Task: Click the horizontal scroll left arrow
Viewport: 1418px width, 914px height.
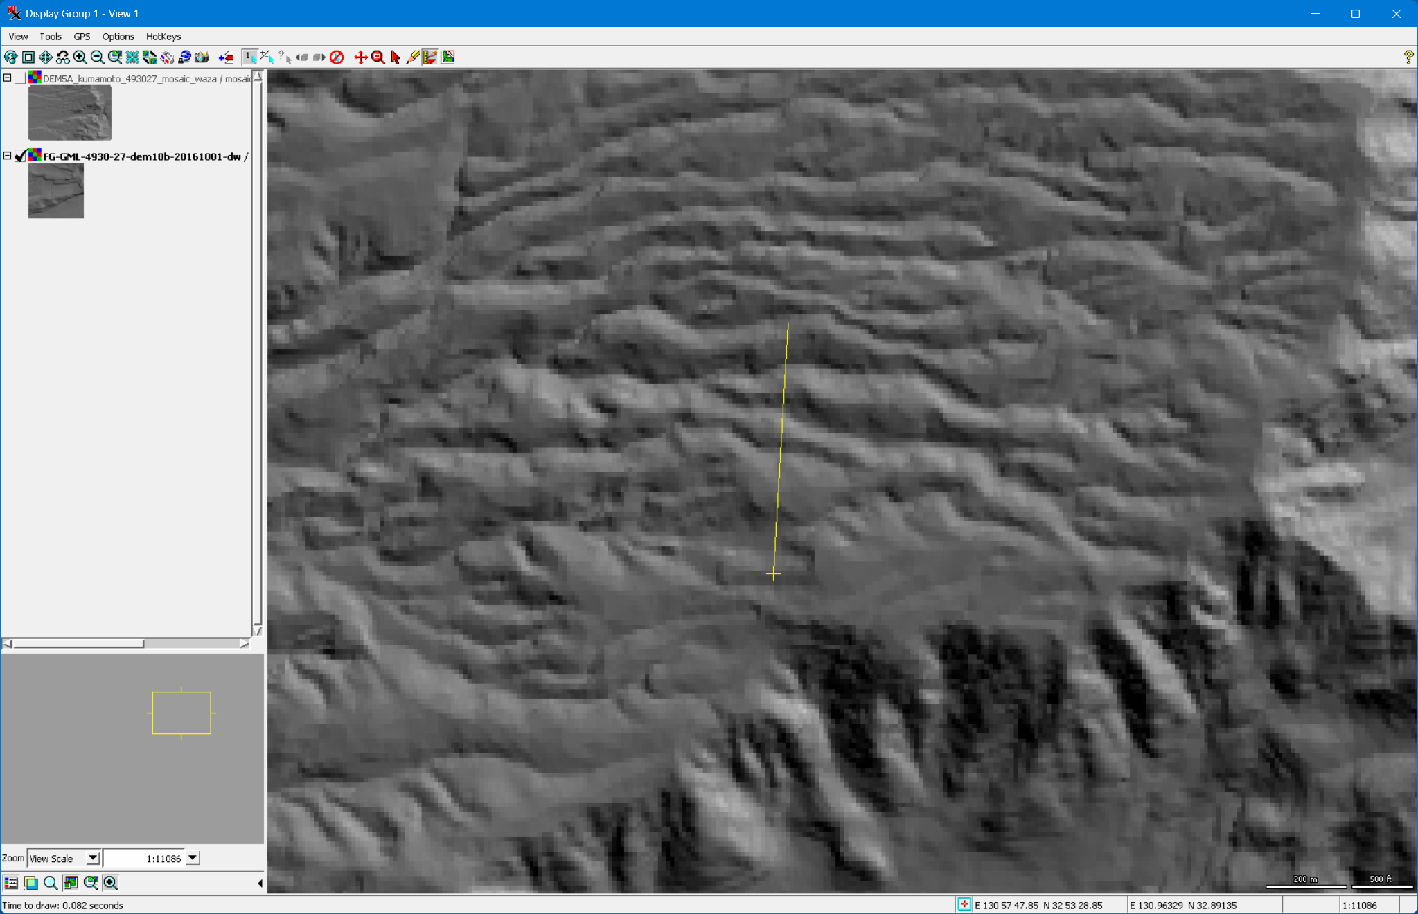Action: coord(7,644)
